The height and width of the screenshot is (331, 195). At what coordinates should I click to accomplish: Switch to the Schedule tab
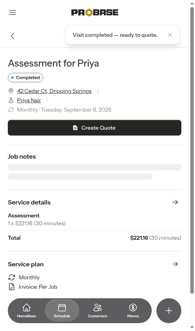pos(62,311)
